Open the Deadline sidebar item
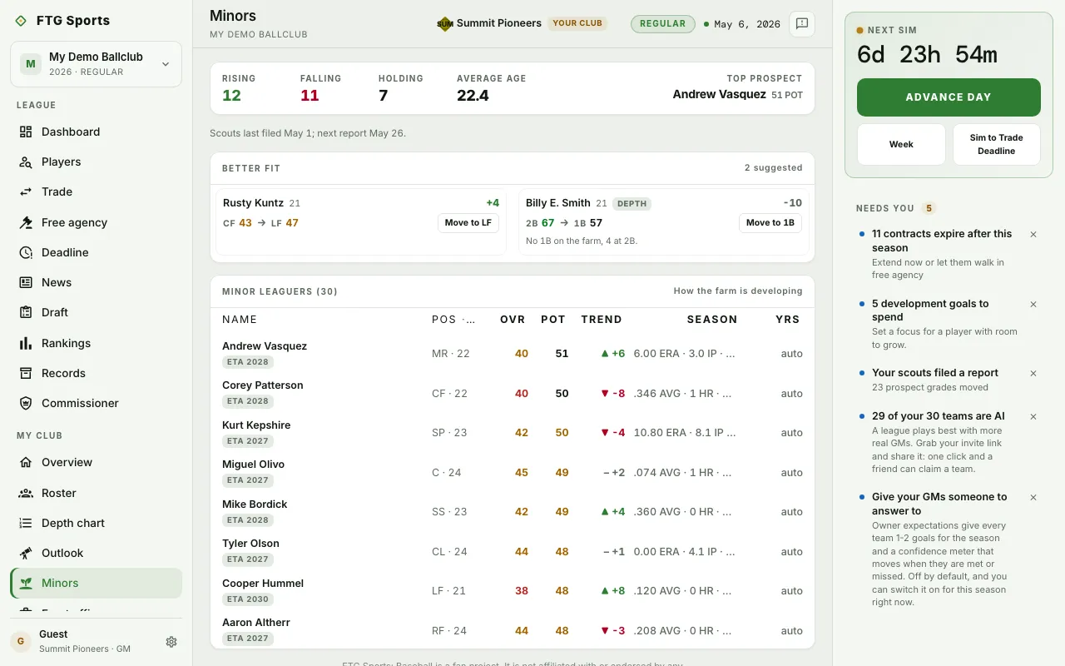Viewport: 1065px width, 666px height. [x=97, y=252]
